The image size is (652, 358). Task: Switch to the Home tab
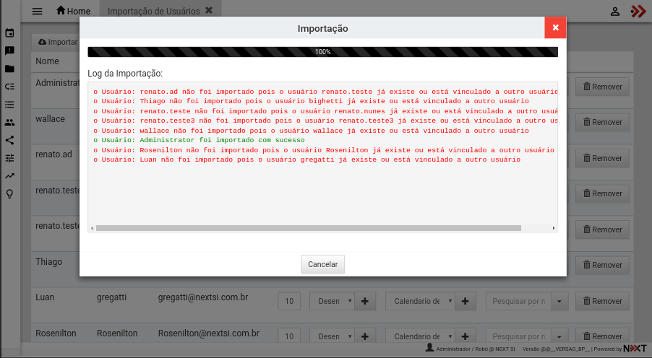[x=73, y=12]
